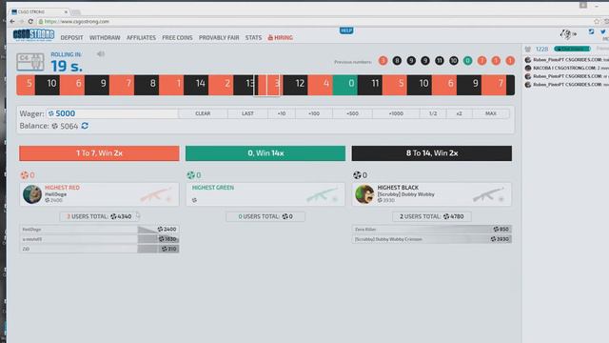Click the browser address bar URL
This screenshot has height=343, width=609.
(x=77, y=21)
